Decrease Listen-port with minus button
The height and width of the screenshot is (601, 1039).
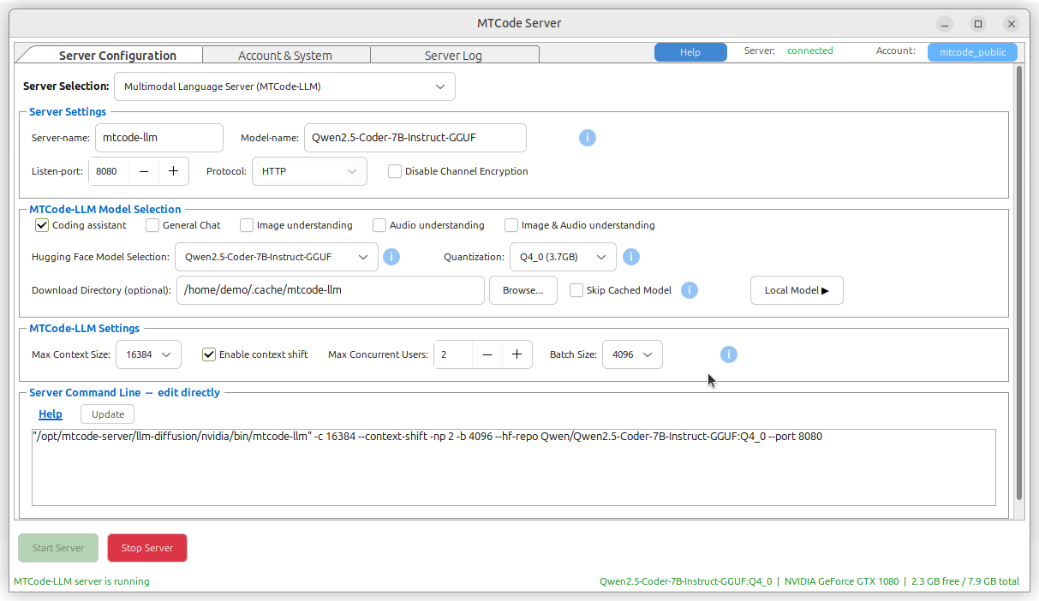(144, 171)
